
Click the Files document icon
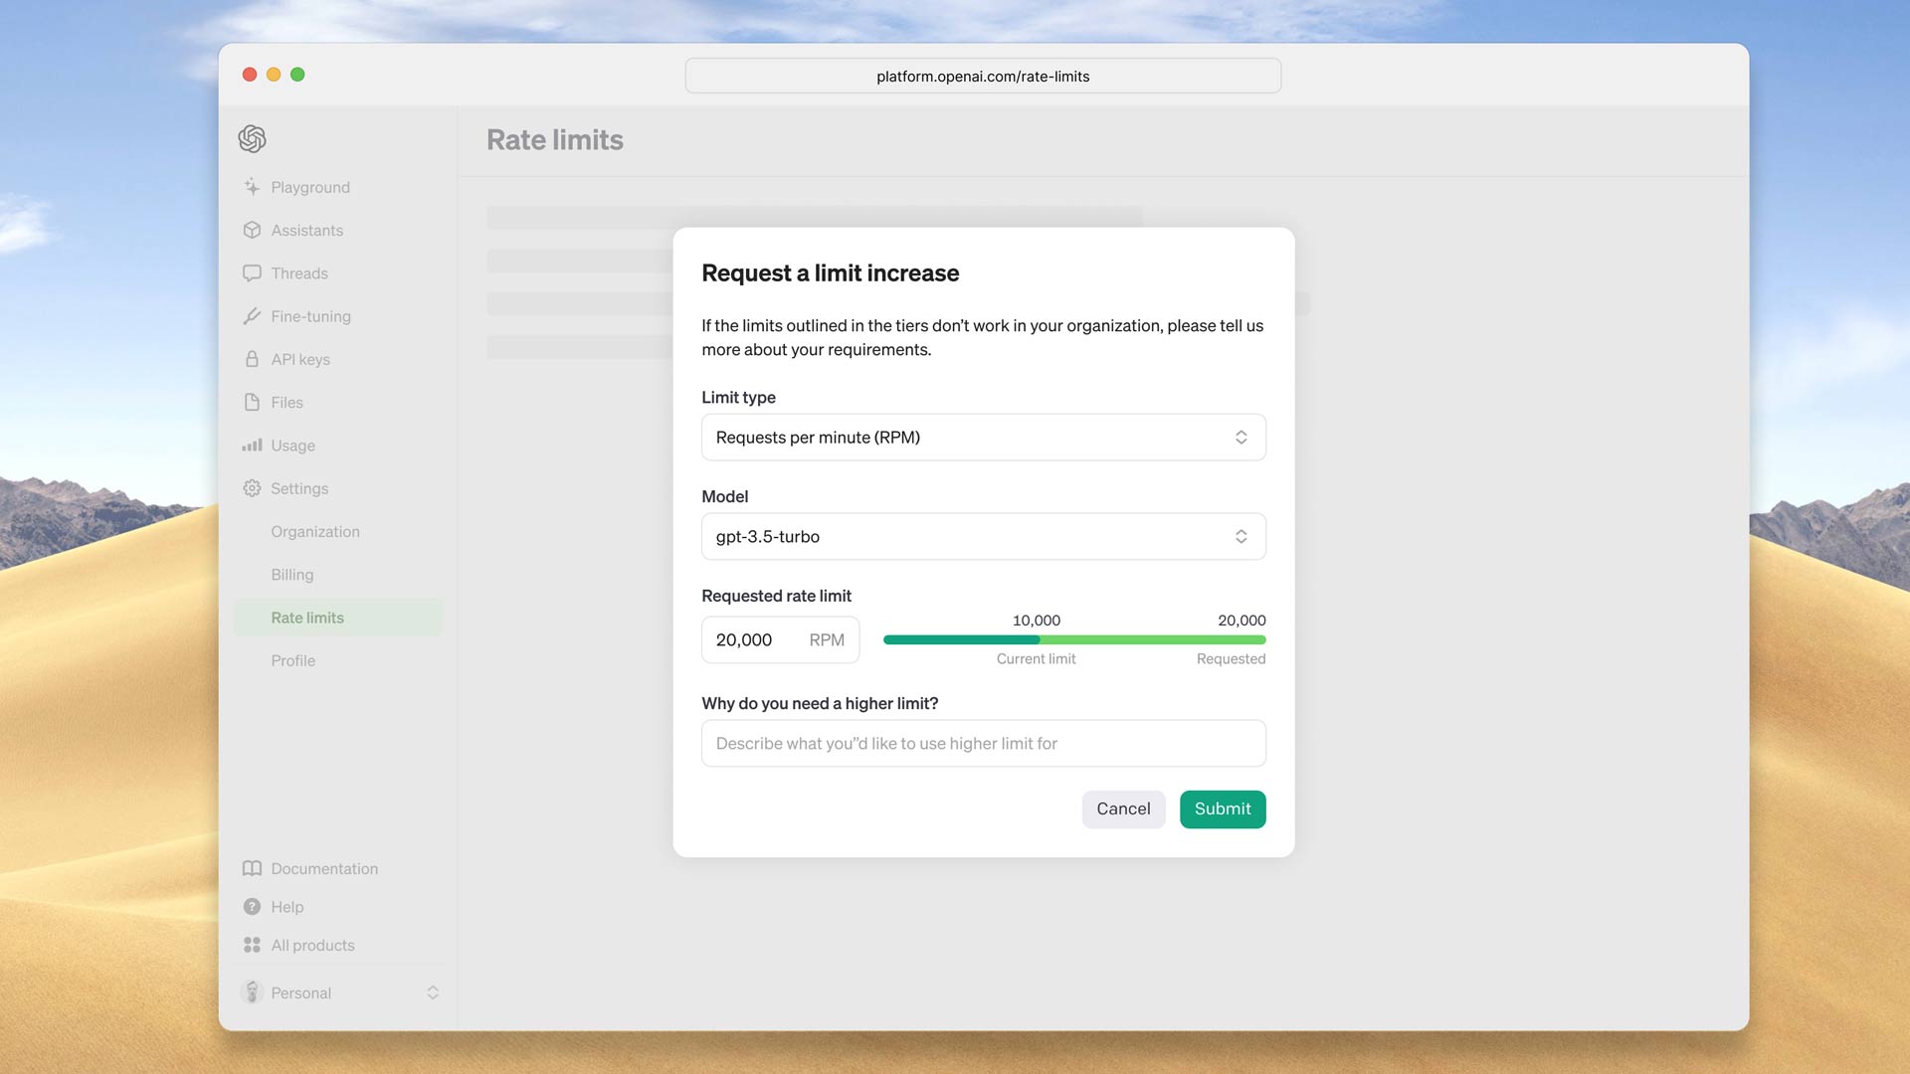[x=252, y=402]
